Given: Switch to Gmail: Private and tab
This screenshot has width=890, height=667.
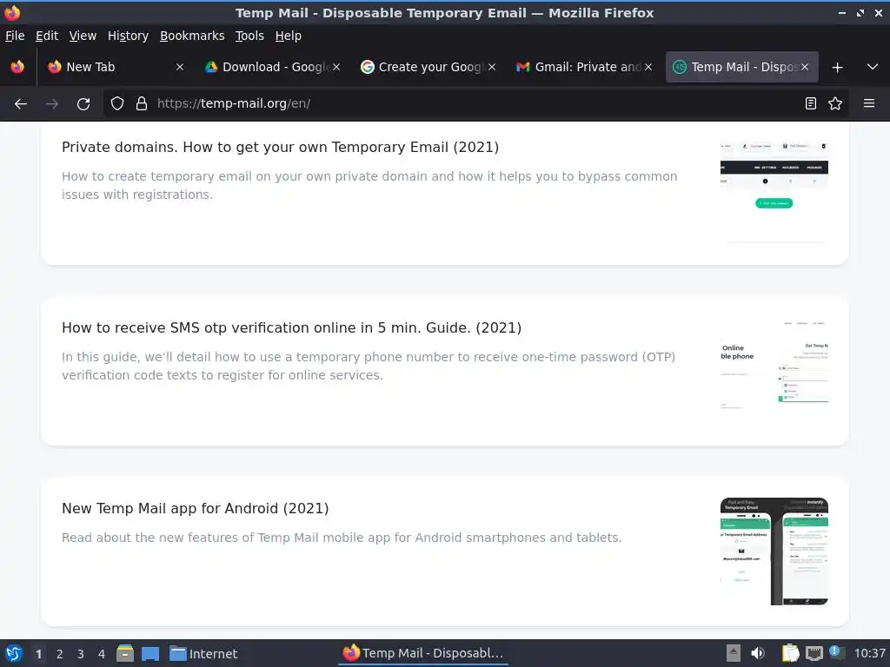Looking at the screenshot, I should (585, 67).
